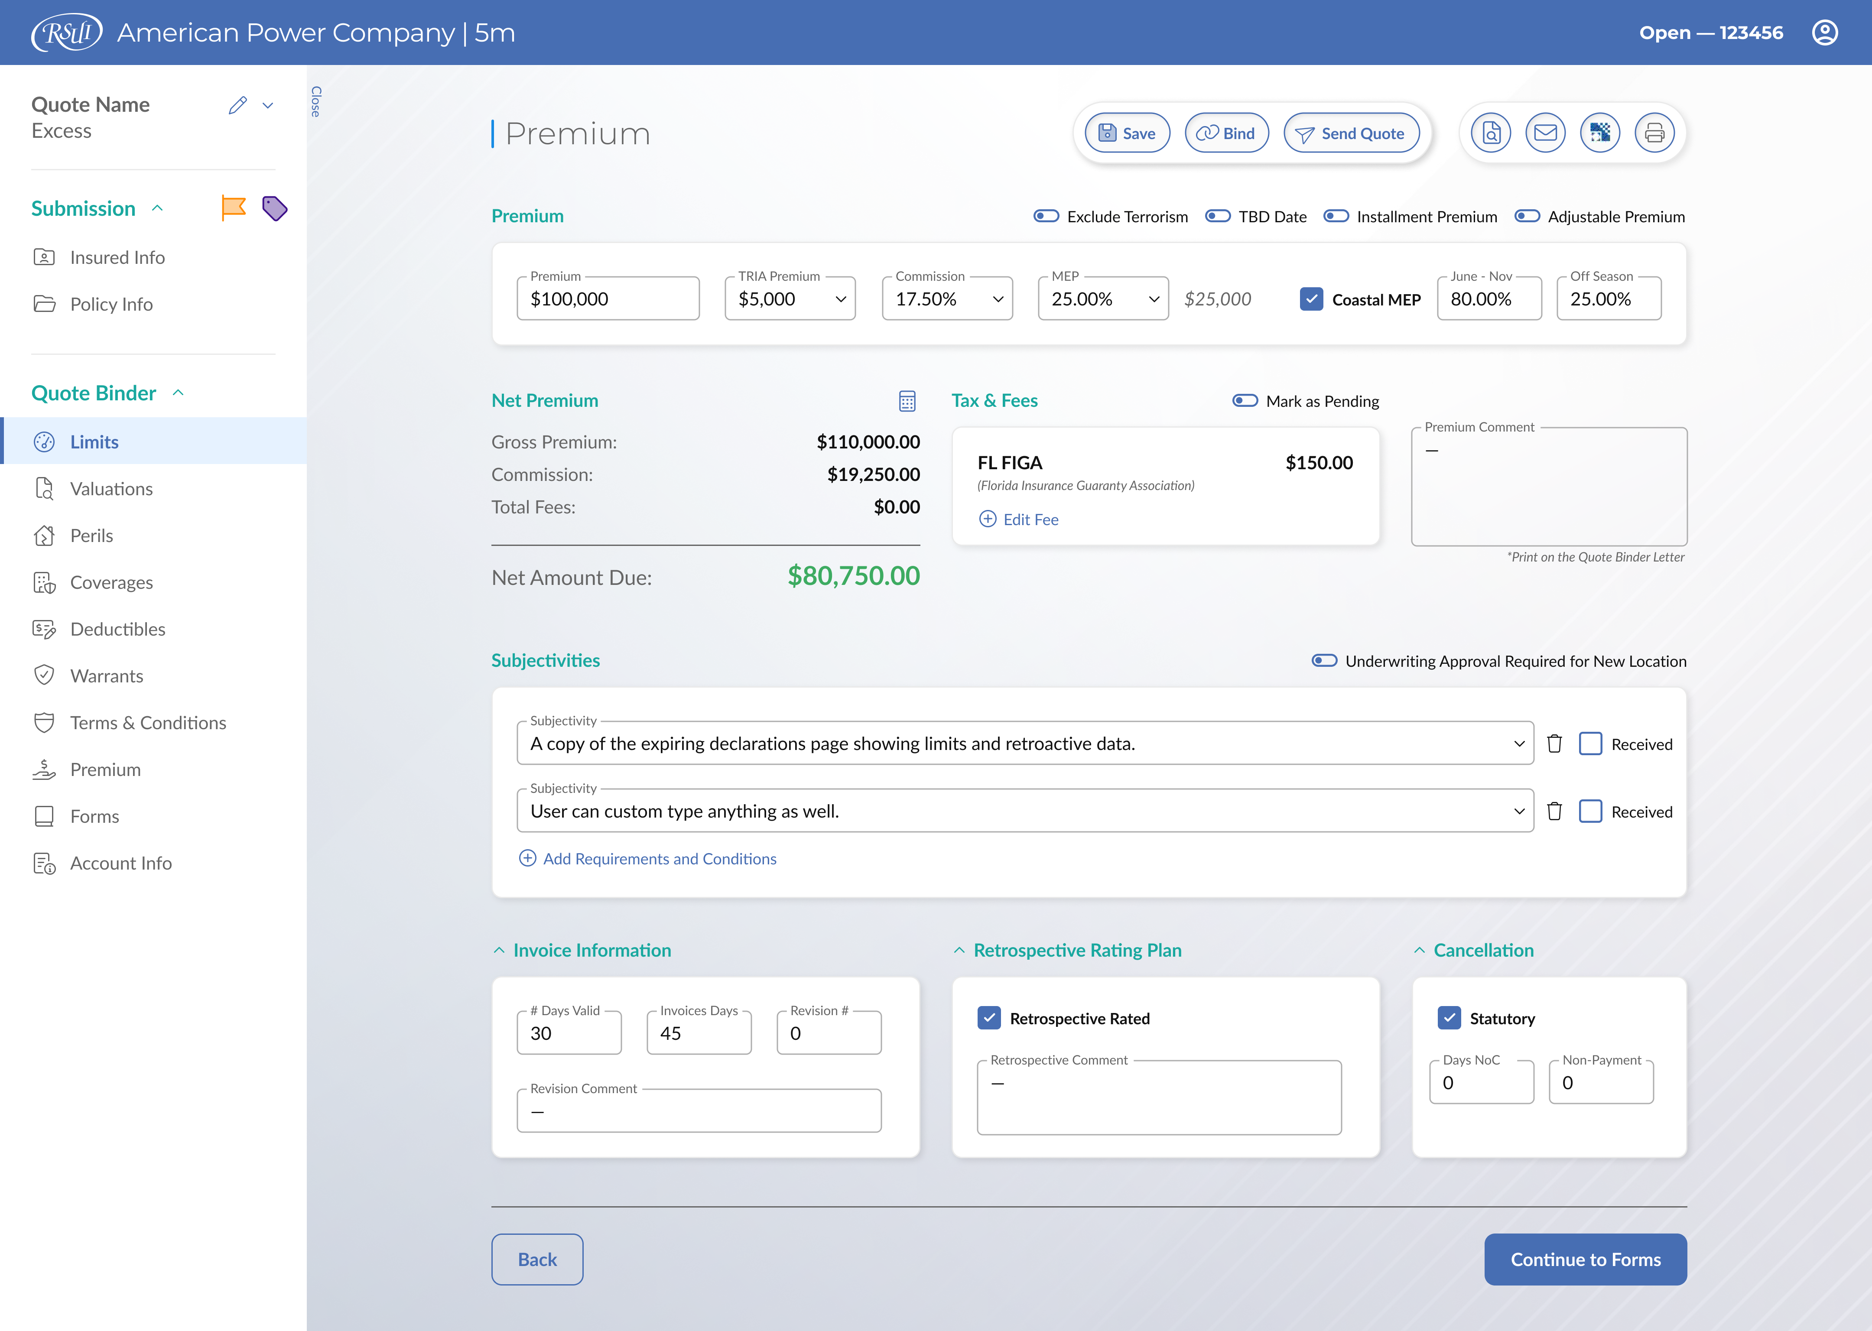This screenshot has height=1331, width=1872.
Task: Click Add Requirements plus icon
Action: pyautogui.click(x=528, y=858)
